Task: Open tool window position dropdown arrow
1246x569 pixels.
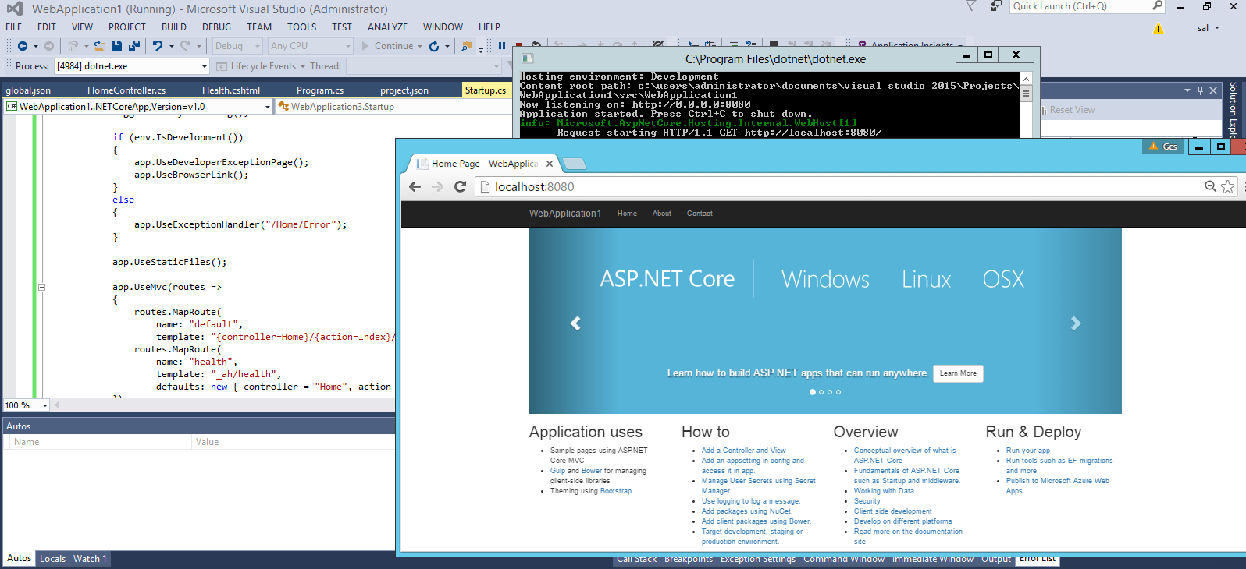Action: (x=1187, y=90)
